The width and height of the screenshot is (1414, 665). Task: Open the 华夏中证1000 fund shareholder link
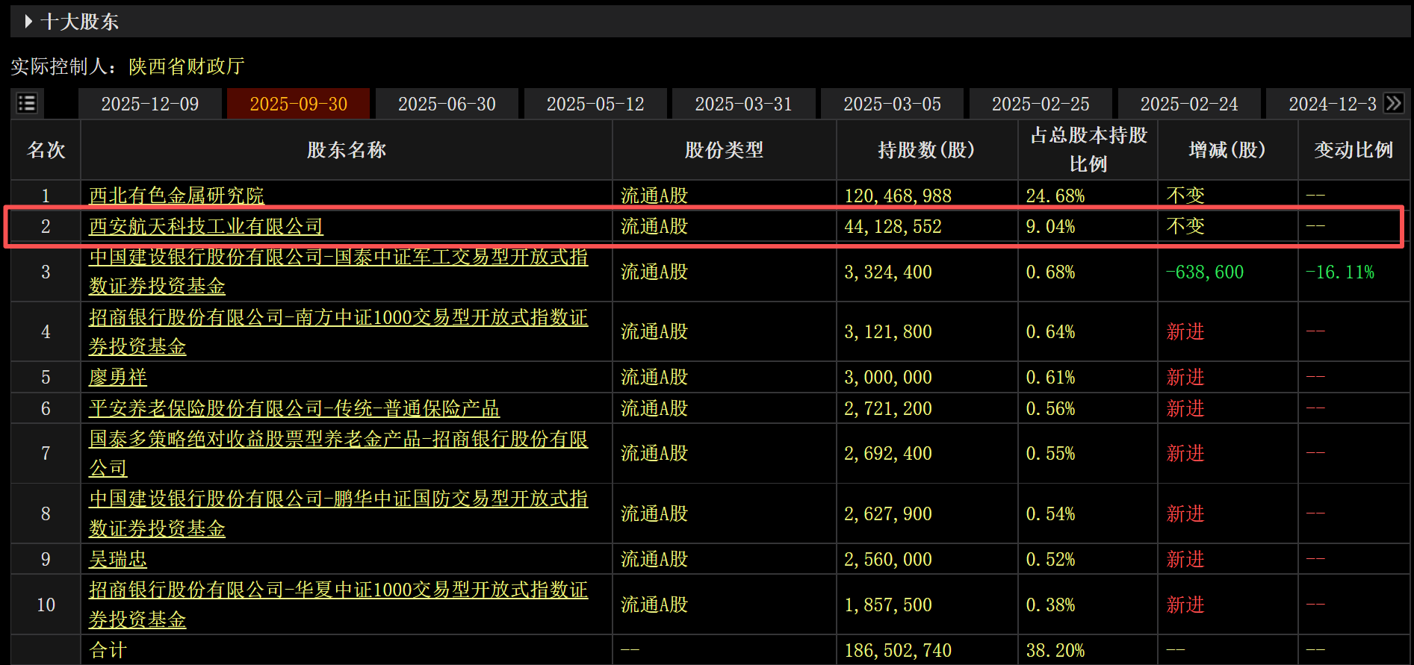(338, 605)
